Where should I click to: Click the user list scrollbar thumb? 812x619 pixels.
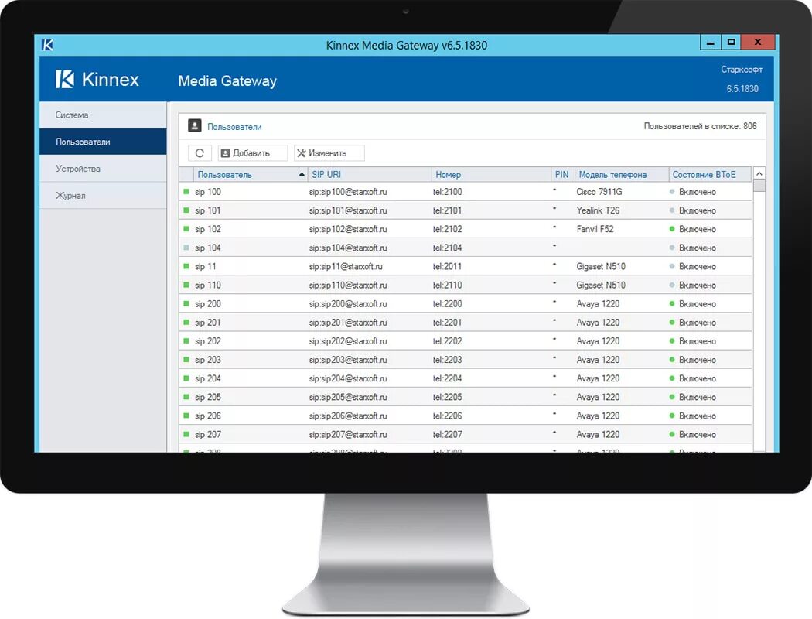[759, 186]
